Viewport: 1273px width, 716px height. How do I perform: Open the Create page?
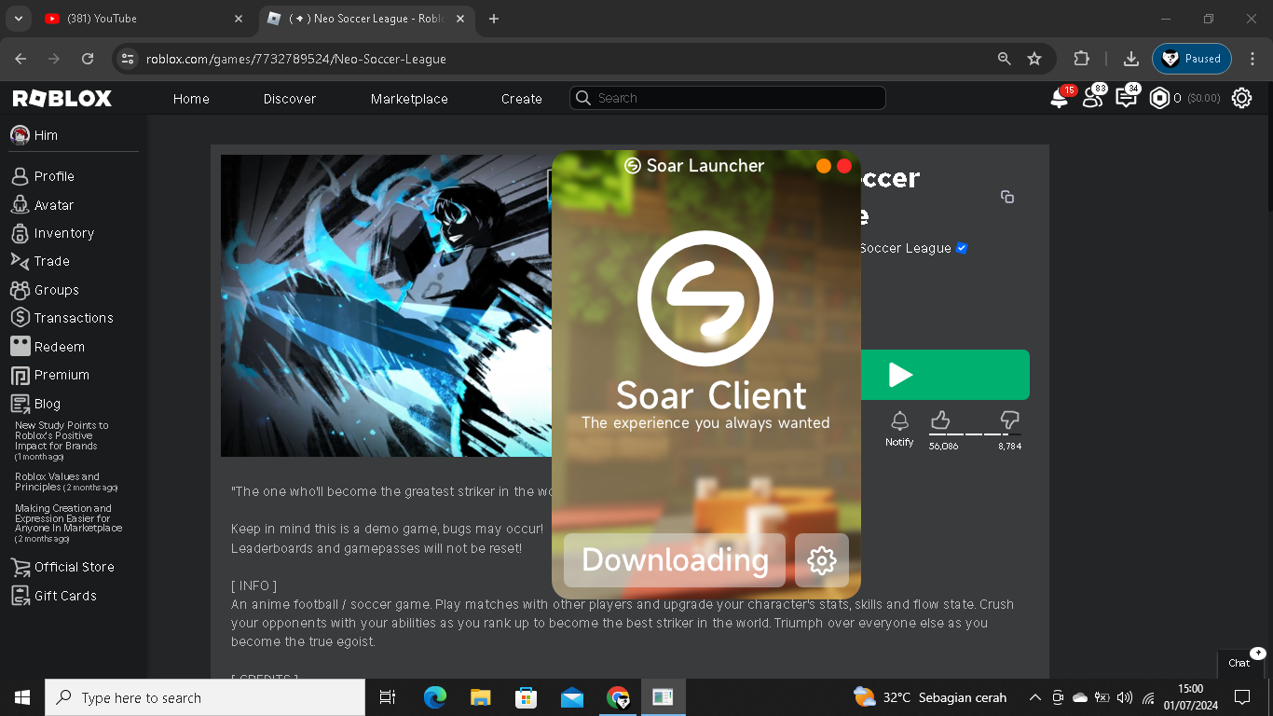tap(522, 99)
